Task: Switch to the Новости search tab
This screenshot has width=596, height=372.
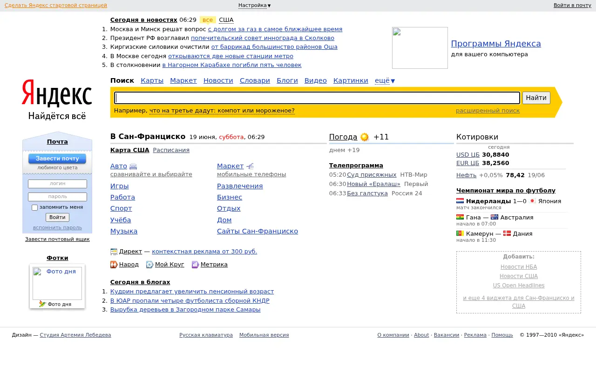Action: point(218,80)
